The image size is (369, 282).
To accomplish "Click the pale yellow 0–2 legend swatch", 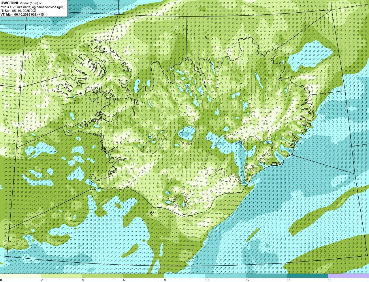I will (x=20, y=276).
